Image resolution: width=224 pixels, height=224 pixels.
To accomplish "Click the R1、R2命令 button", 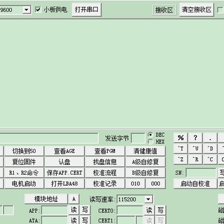I will point(24,173).
